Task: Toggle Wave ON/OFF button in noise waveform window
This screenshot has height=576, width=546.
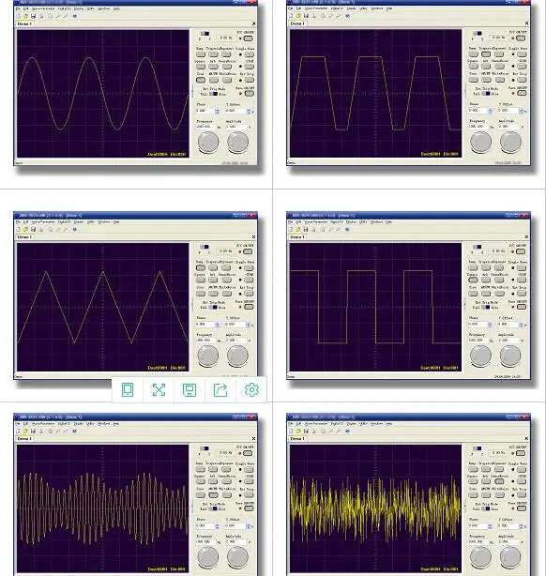Action: pos(522,508)
